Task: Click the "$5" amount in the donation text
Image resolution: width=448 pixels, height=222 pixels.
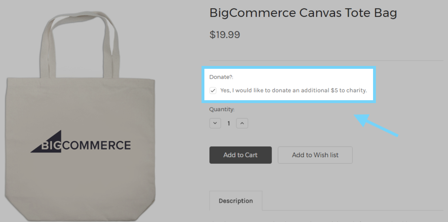Action: (334, 90)
